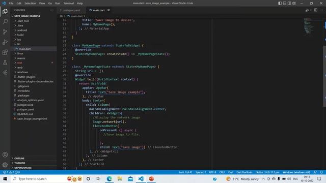
Task: Open Source Control view
Action: pos(5,32)
